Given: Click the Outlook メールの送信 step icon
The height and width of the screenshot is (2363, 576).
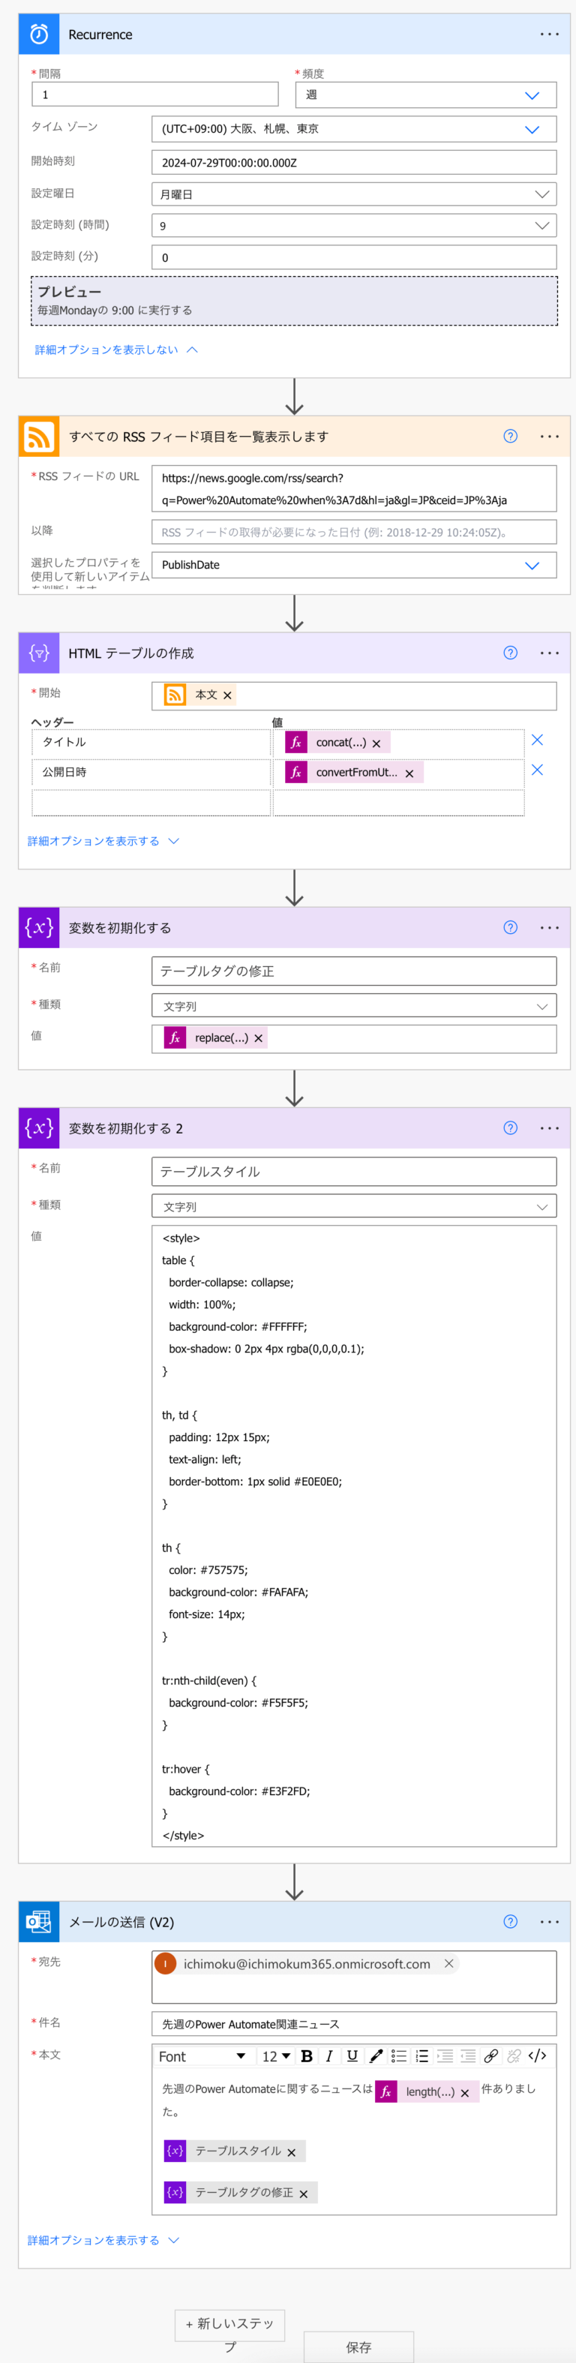Looking at the screenshot, I should click(37, 1922).
